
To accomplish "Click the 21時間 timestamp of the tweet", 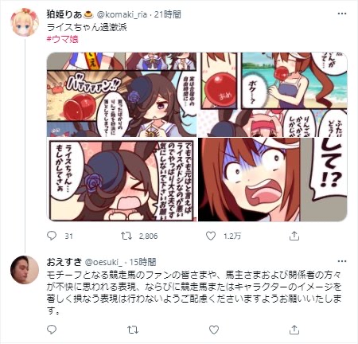I will [168, 14].
